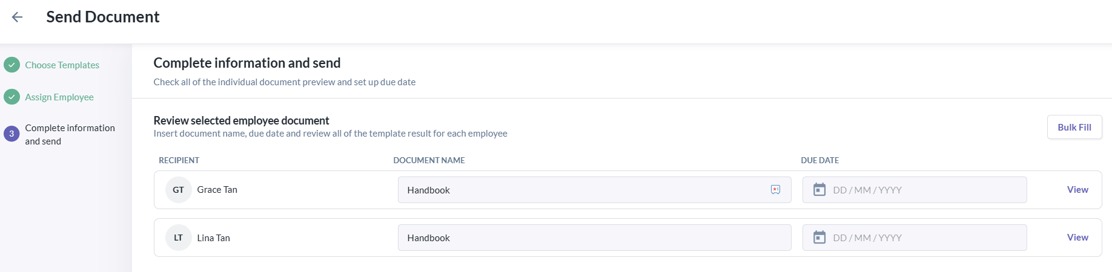Click the Bulk Fill button

[x=1074, y=127]
